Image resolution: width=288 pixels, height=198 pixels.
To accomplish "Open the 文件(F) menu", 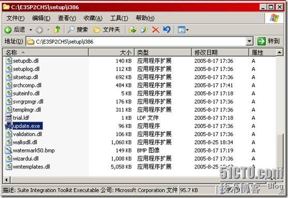I will pos(16,18).
